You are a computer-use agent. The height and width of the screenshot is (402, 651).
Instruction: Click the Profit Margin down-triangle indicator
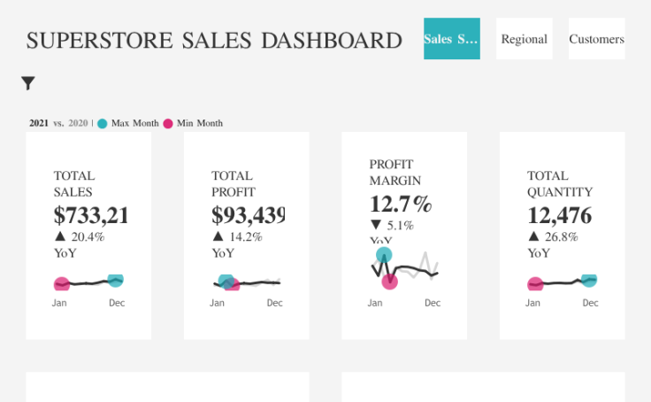tap(375, 225)
